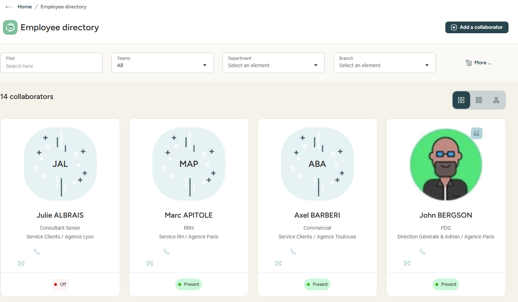Click Julie ALBRAIS's email icon

coord(21,263)
